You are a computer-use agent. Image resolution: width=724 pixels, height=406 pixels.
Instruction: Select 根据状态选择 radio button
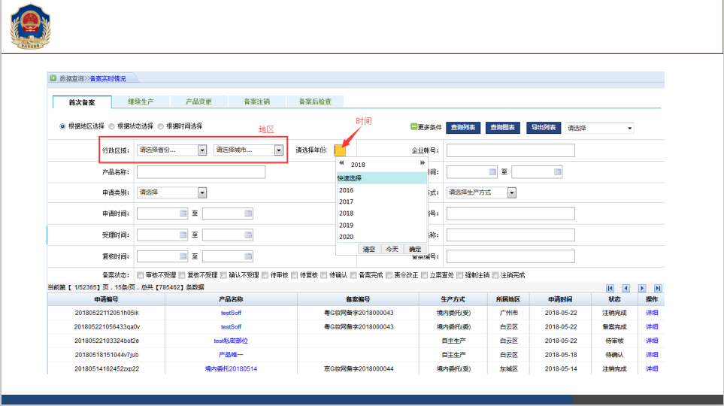point(111,126)
